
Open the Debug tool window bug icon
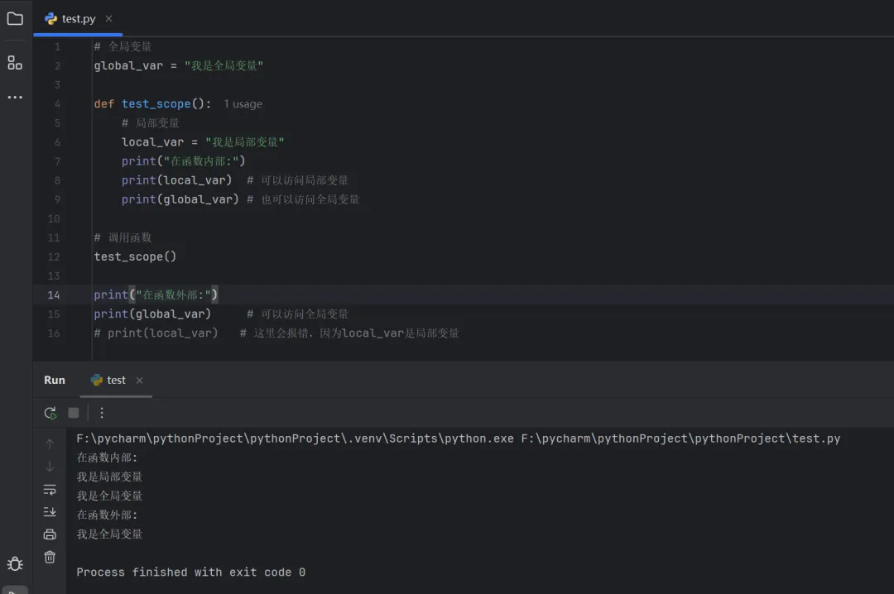coord(15,563)
